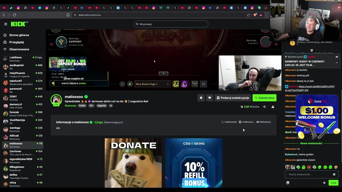This screenshot has height=192, width=342.
Task: Open Brave Shields lion icon
Action: (x=255, y=15)
